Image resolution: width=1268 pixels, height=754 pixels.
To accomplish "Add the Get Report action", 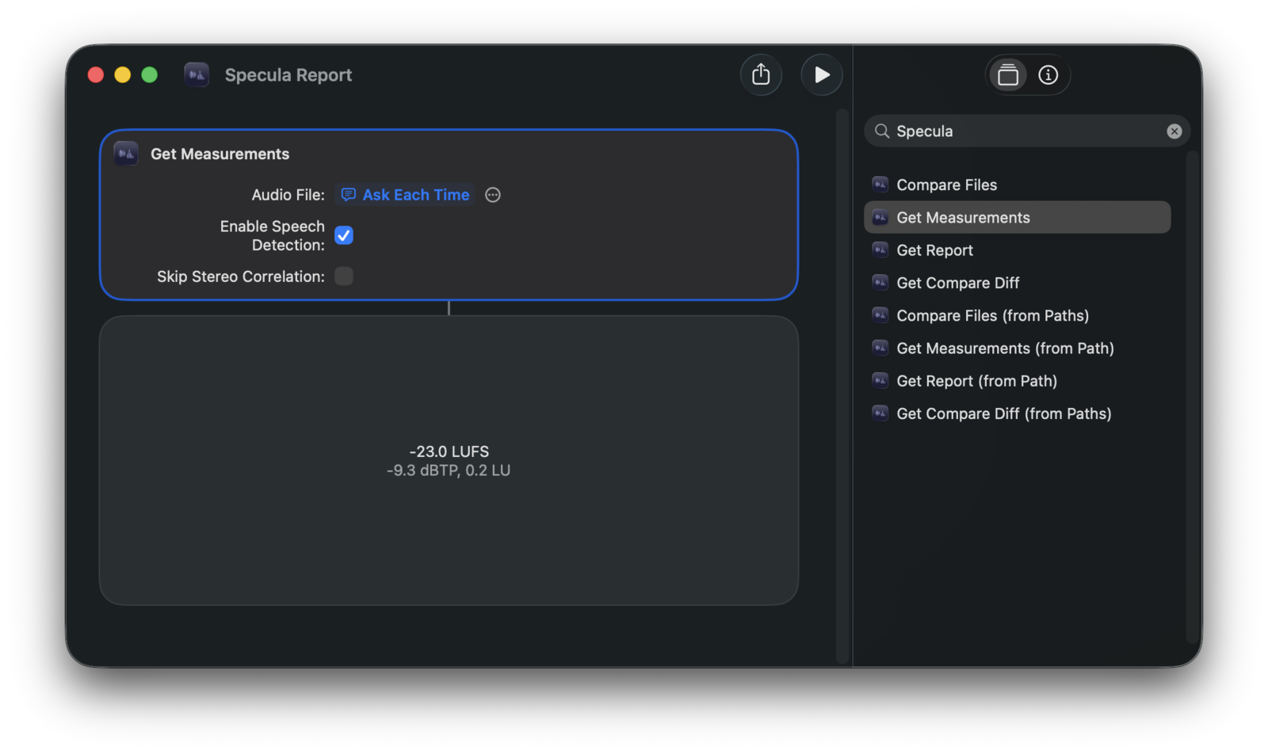I will click(1017, 250).
